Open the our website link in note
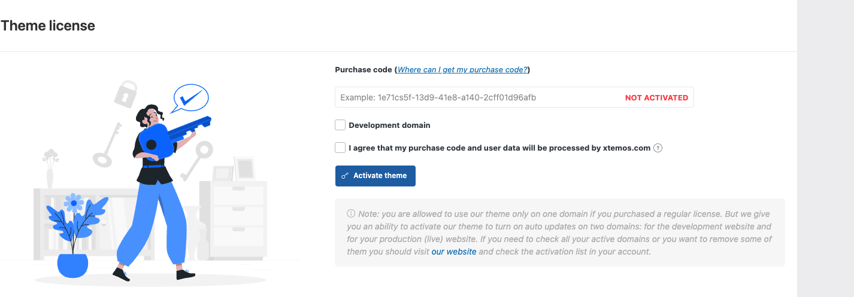The image size is (854, 297). point(453,252)
